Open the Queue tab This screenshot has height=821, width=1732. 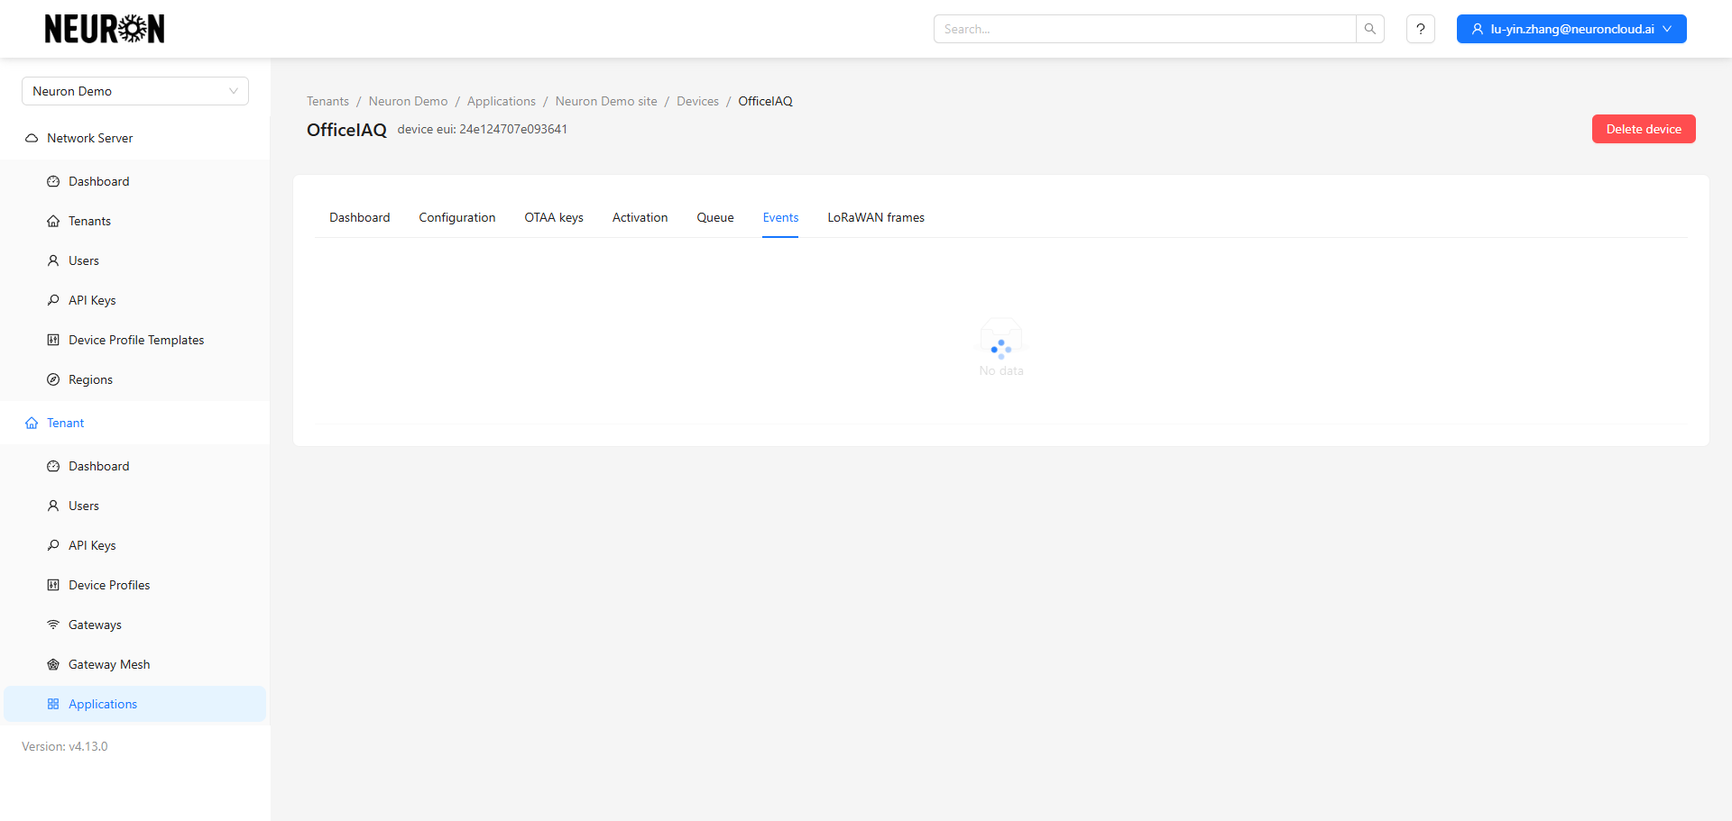715,217
